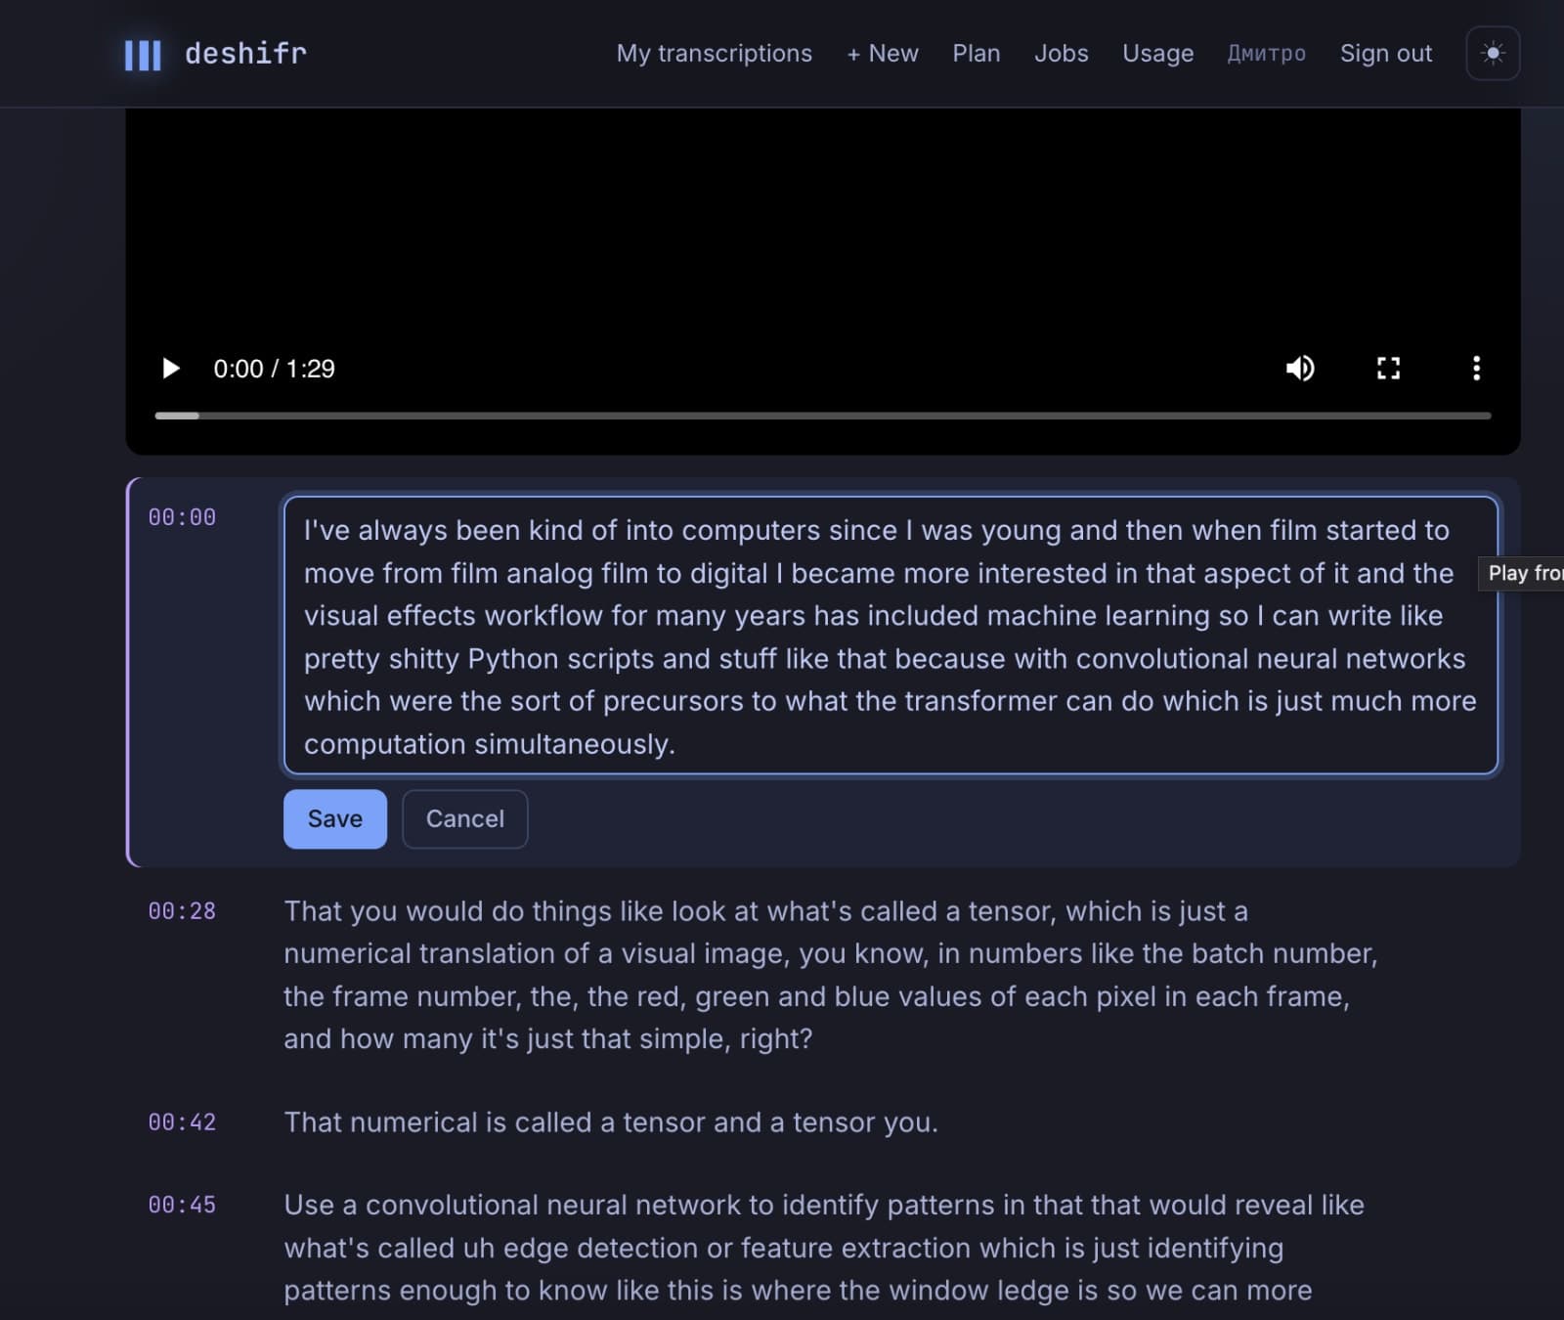Image resolution: width=1564 pixels, height=1320 pixels.
Task: Cancel editing the transcript segment
Action: [x=465, y=818]
